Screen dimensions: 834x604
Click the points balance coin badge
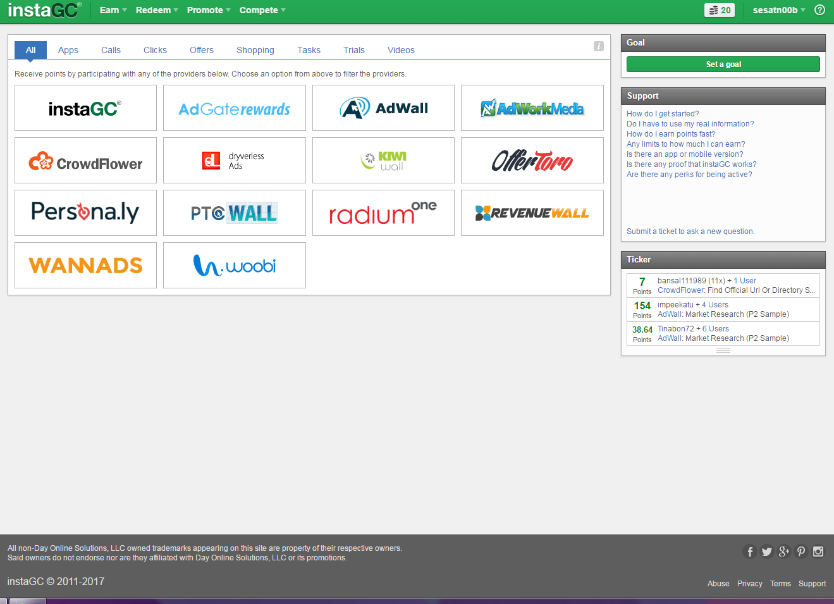tap(720, 10)
